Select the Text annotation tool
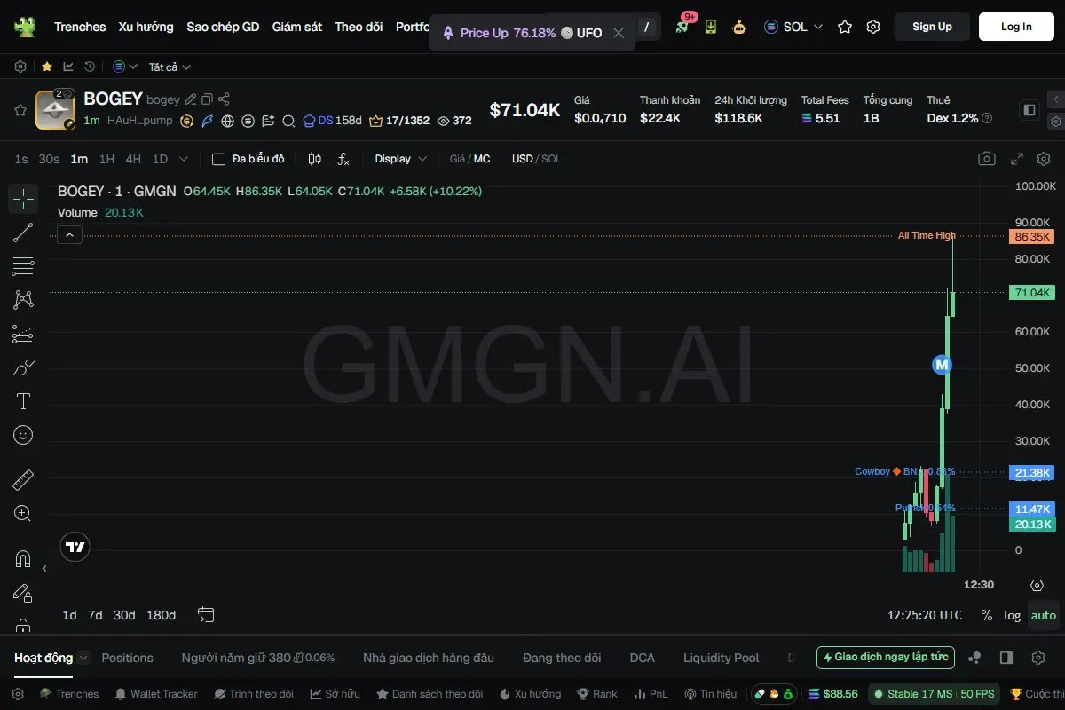 (x=23, y=401)
